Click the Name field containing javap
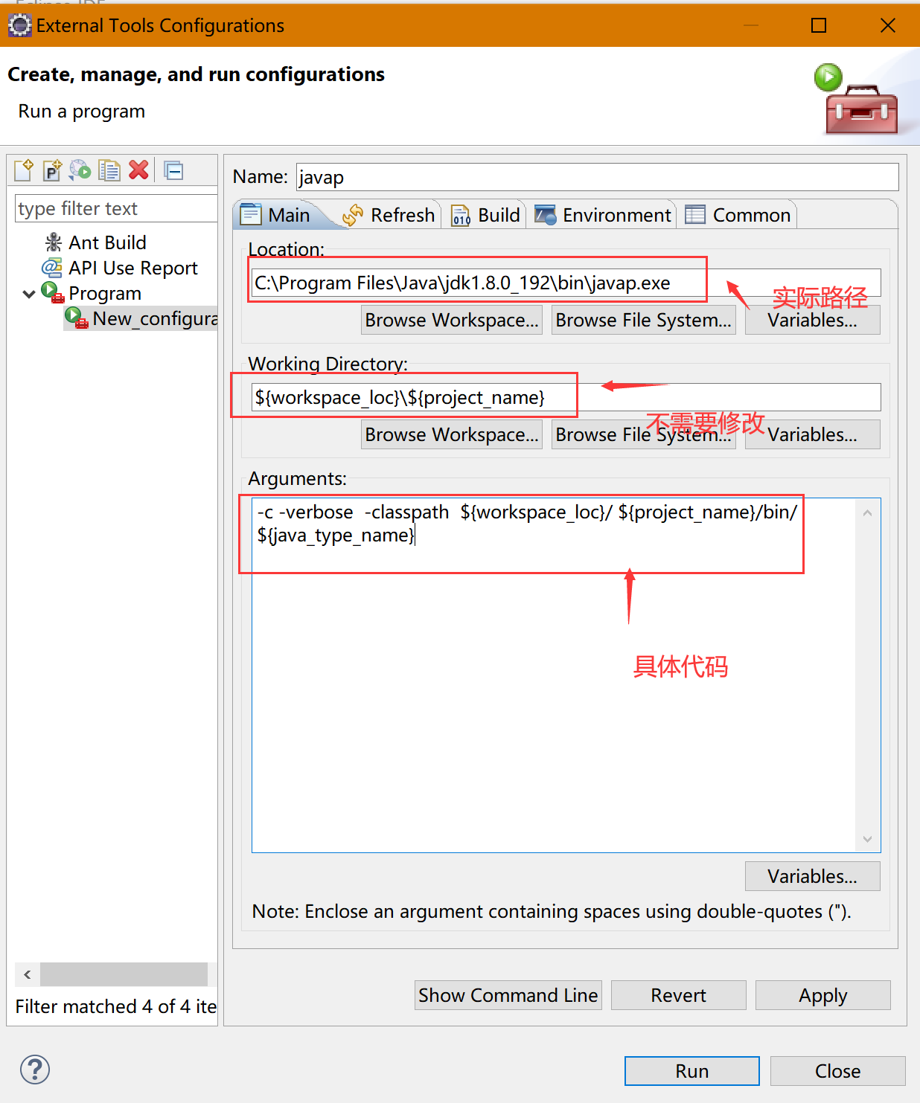 [x=597, y=177]
